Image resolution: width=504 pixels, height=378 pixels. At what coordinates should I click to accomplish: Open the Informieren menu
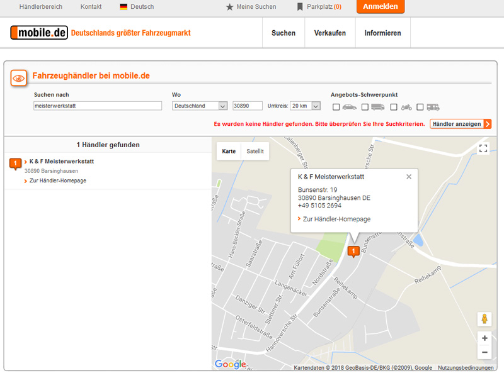point(382,33)
